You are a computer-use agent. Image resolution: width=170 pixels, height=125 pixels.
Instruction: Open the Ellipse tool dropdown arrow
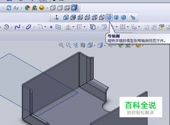click(x=34, y=27)
